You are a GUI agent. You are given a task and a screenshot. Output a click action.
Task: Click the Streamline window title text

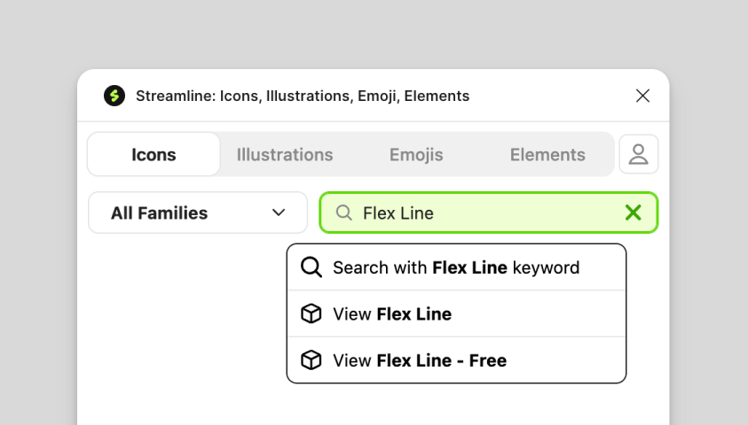303,96
